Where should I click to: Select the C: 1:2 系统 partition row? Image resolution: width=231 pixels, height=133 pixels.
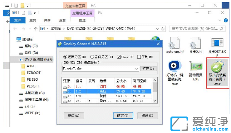pyautogui.click(x=107, y=91)
